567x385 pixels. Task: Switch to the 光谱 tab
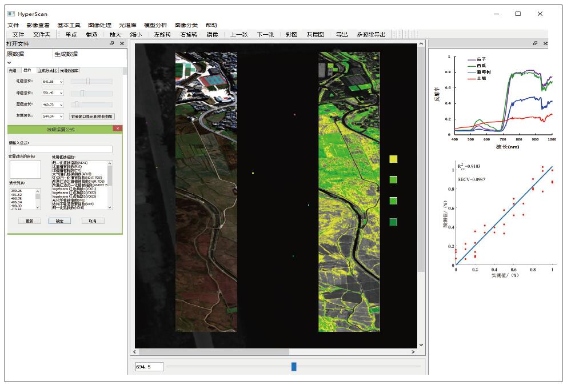tap(13, 70)
